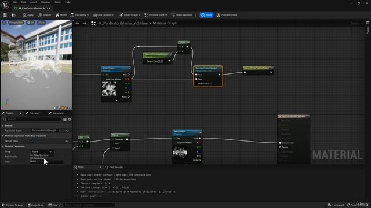Save the material with the save icon
This screenshot has width=371, height=208.
coord(5,15)
